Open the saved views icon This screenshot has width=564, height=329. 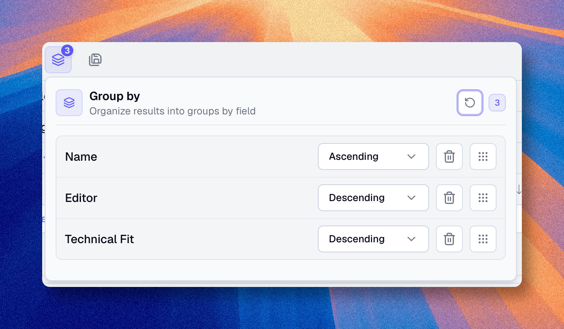(x=95, y=60)
